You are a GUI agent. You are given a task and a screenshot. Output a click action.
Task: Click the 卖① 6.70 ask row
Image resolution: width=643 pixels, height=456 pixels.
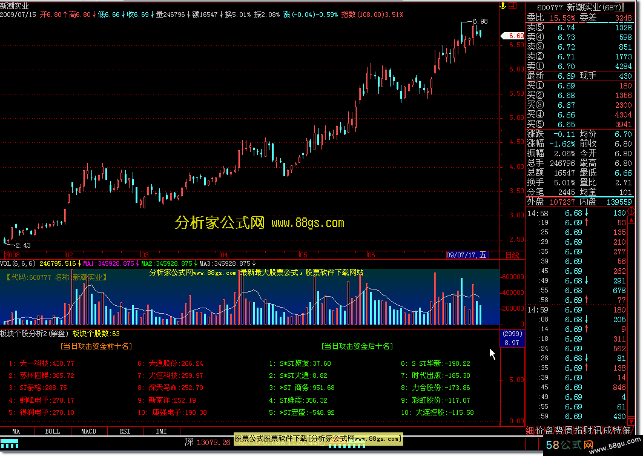point(579,66)
